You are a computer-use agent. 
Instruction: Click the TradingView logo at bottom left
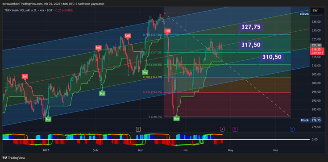point(13,158)
